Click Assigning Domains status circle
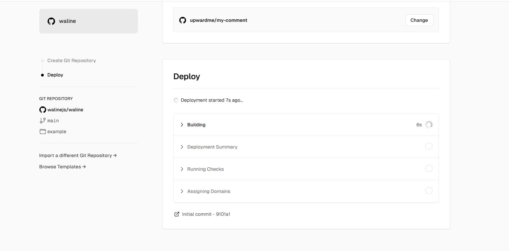The height and width of the screenshot is (251, 509). coord(429,191)
